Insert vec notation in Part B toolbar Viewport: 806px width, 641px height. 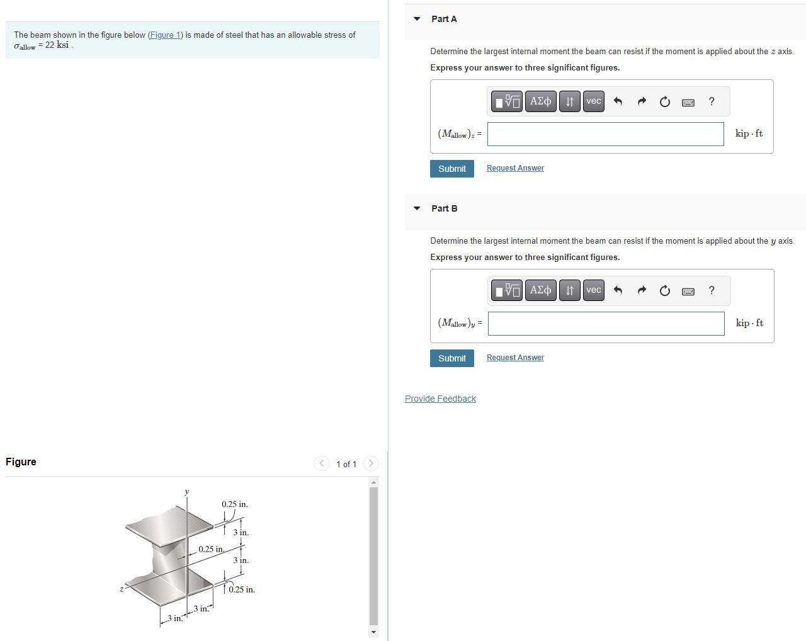(x=593, y=290)
